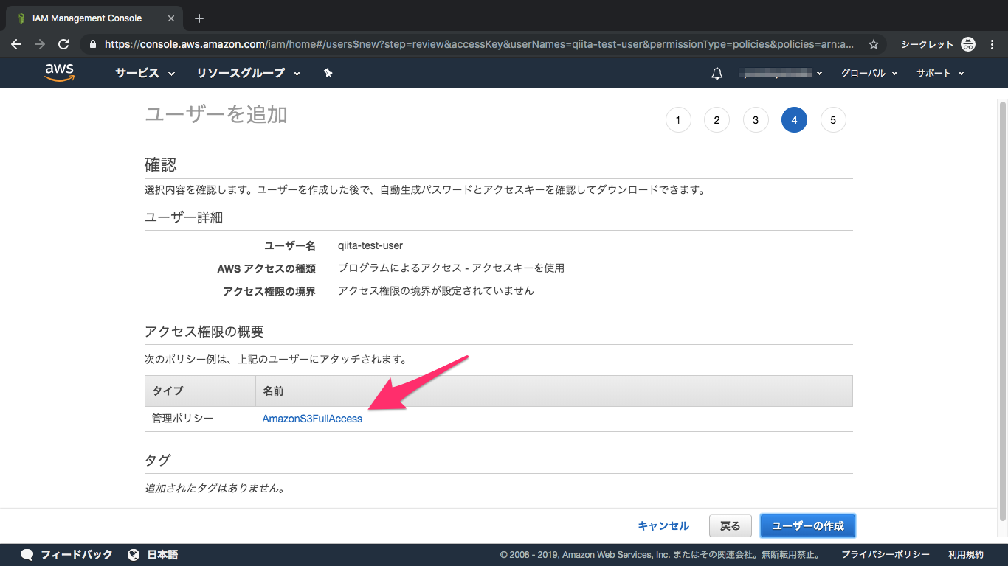Open the サポート dropdown
Image resolution: width=1008 pixels, height=566 pixels.
[x=940, y=73]
